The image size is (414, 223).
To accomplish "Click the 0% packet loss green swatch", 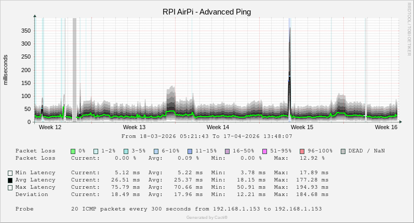I will pos(73,151).
